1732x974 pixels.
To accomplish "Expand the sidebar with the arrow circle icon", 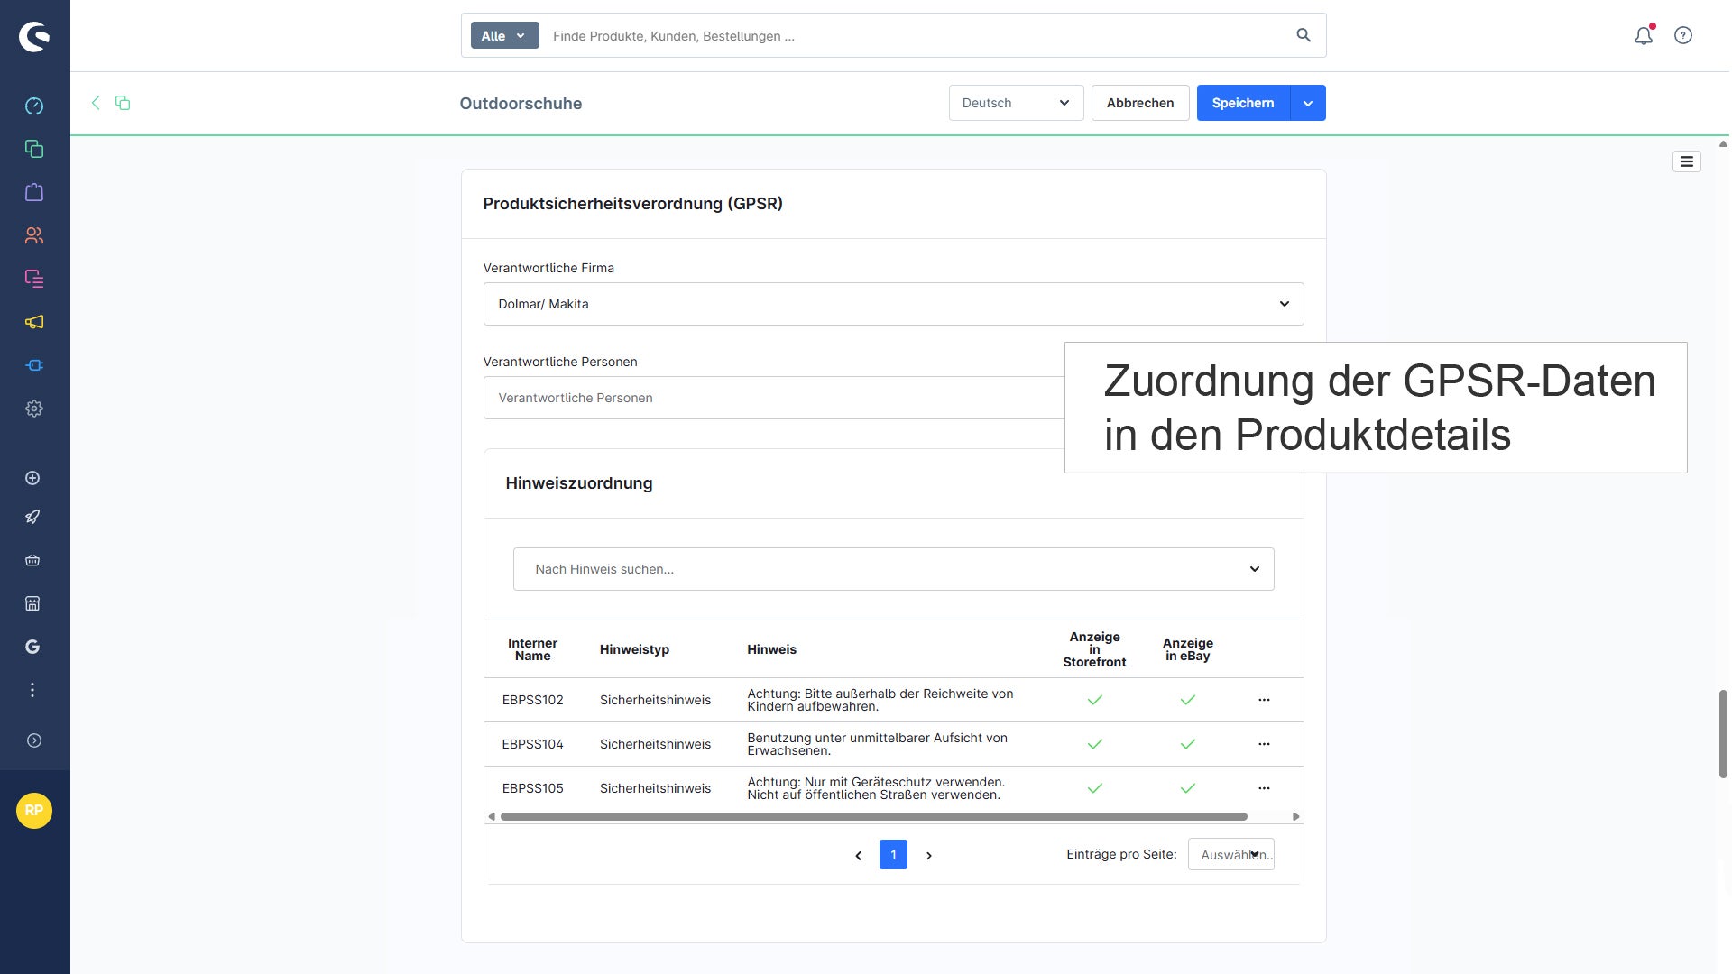I will point(34,740).
